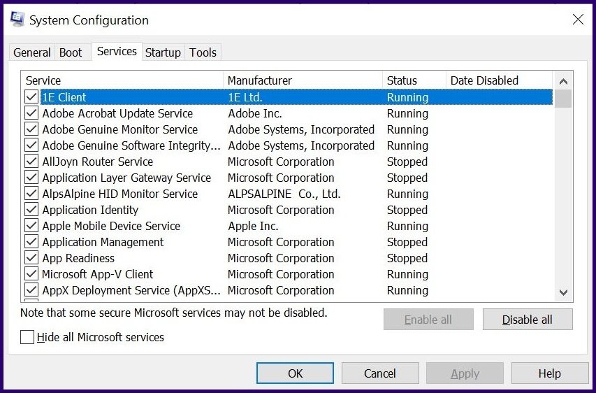Sort by the Status column header

coord(414,80)
